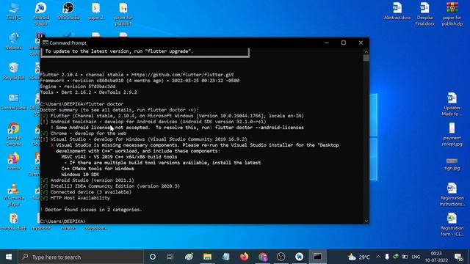The image size is (470, 264).
Task: Open File Explorer from the taskbar
Action: (207, 257)
